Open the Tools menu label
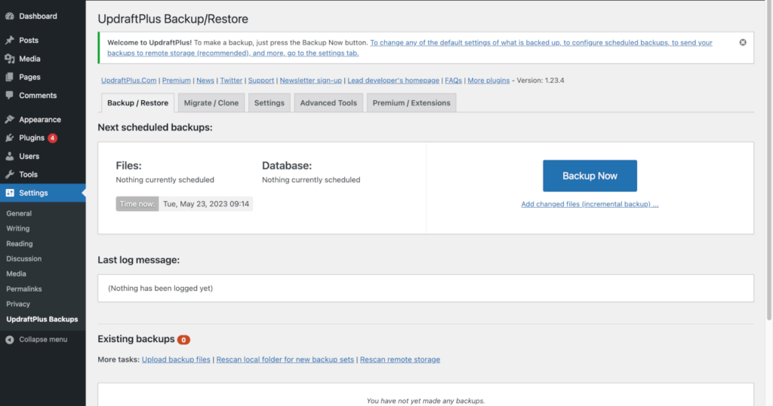The width and height of the screenshot is (773, 406). 28,174
